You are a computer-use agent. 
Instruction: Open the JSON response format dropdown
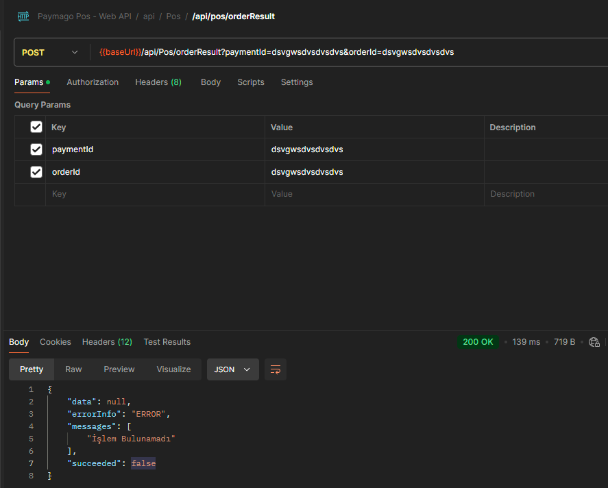tap(232, 369)
